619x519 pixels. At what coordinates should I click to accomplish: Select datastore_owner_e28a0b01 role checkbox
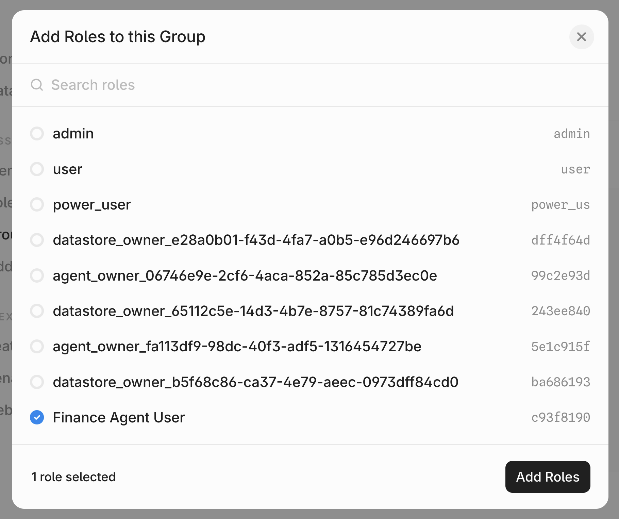(x=37, y=240)
